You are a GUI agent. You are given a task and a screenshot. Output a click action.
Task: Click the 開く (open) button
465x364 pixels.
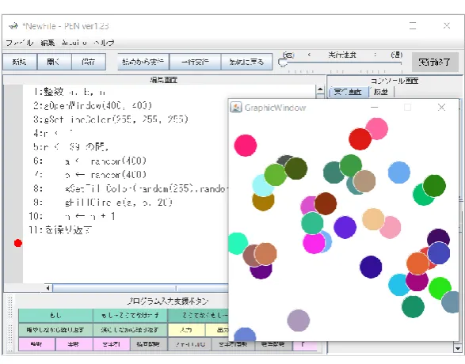pyautogui.click(x=54, y=62)
